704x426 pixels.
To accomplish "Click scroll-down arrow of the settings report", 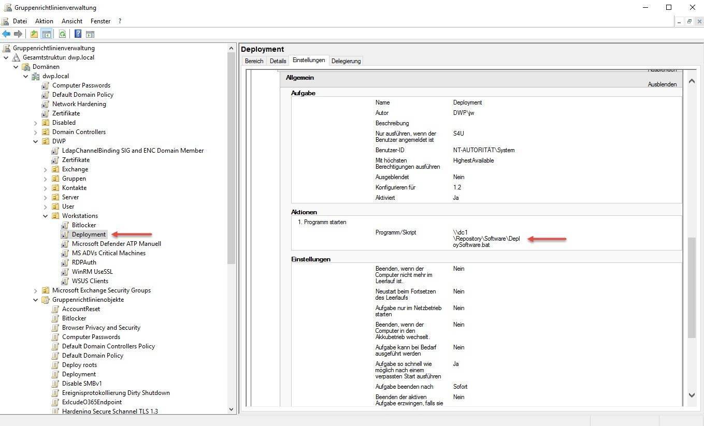I will tap(692, 395).
